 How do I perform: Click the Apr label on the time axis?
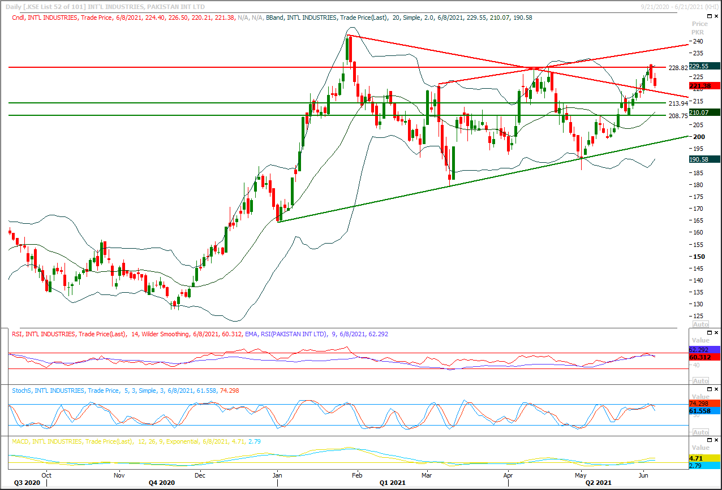click(508, 475)
